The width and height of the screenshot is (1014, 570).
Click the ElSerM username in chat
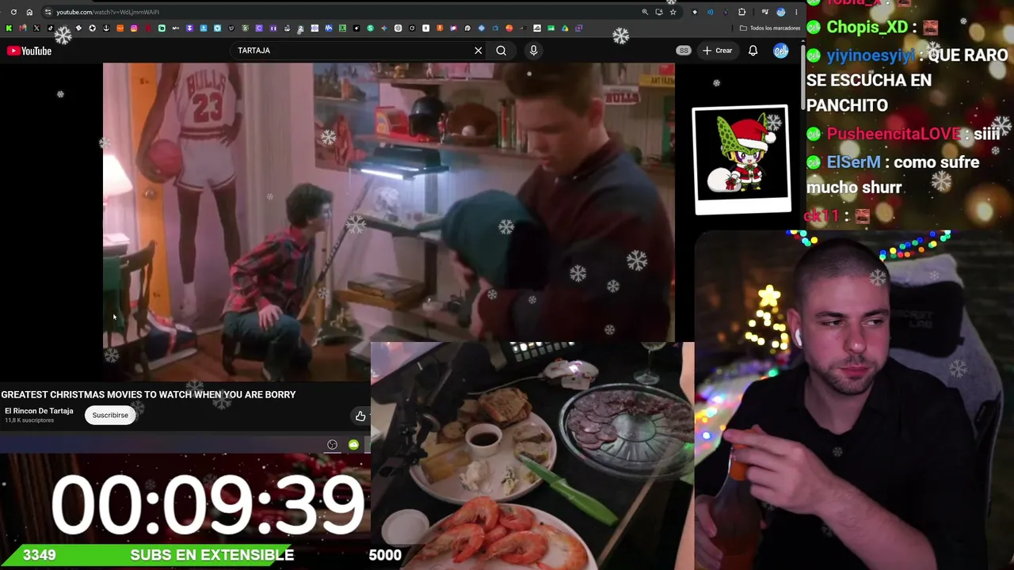[853, 162]
